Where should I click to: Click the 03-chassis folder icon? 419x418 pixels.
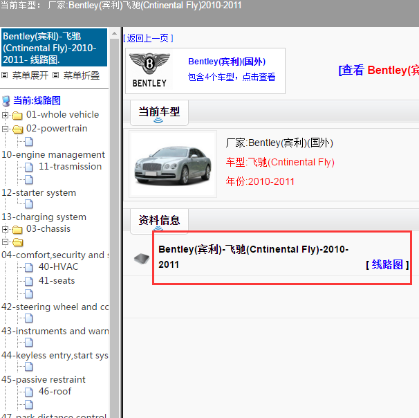pyautogui.click(x=17, y=230)
